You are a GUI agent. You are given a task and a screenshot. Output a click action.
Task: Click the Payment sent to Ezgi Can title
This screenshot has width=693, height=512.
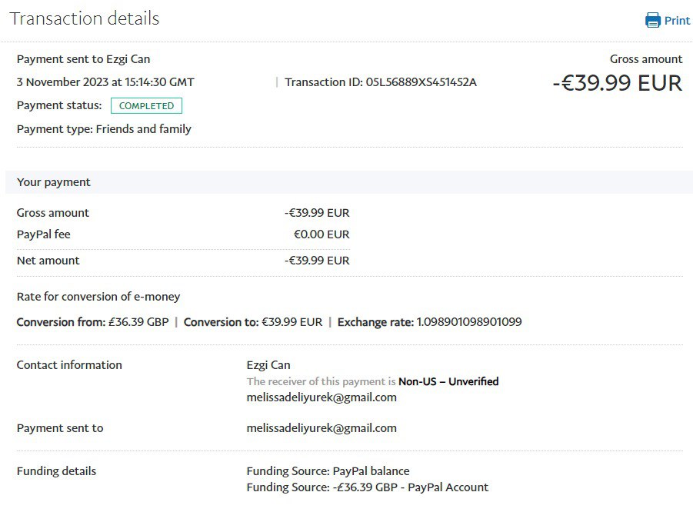[83, 59]
